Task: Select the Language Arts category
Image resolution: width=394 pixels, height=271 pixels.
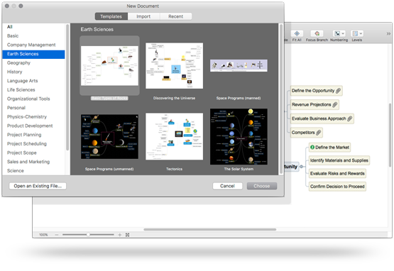Action: pos(33,81)
